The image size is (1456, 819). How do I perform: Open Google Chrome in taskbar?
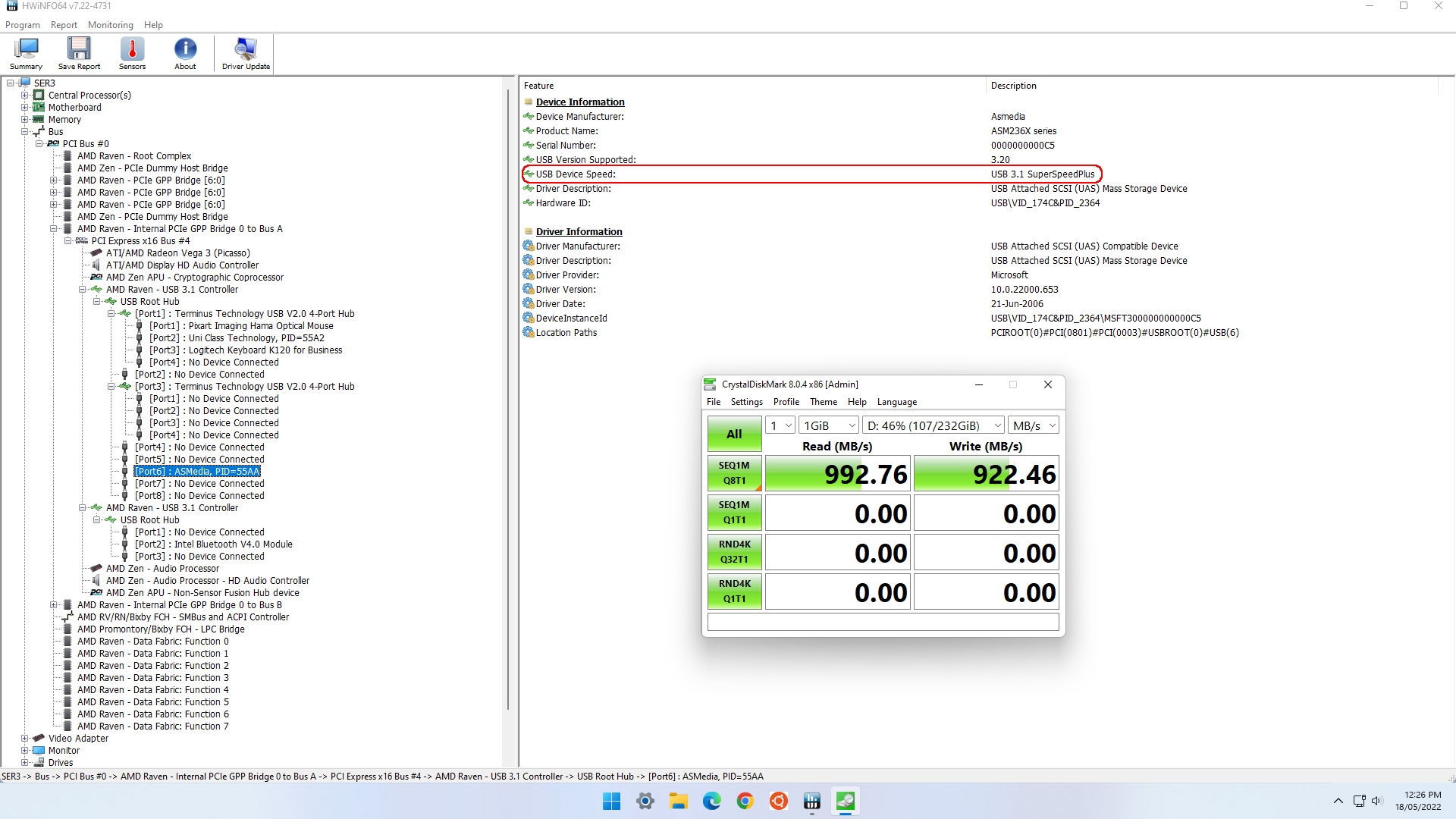[x=745, y=801]
